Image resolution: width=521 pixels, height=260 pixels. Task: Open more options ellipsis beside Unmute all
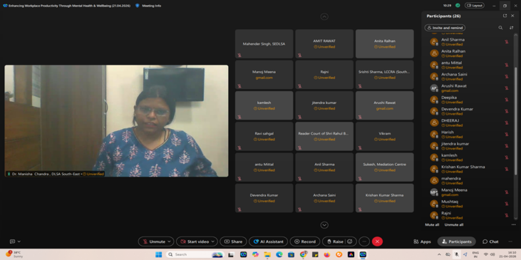tap(514, 224)
